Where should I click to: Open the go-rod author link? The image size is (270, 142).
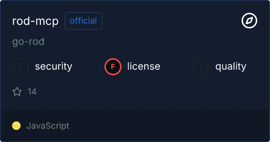click(x=28, y=42)
